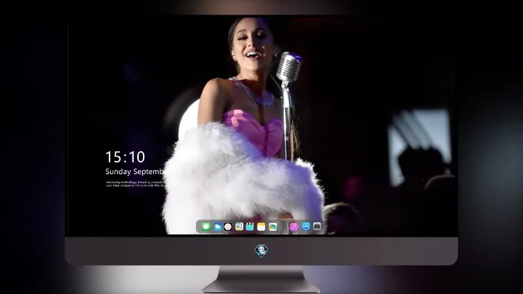
Task: Open the teal clapperboard video app
Action: click(250, 226)
